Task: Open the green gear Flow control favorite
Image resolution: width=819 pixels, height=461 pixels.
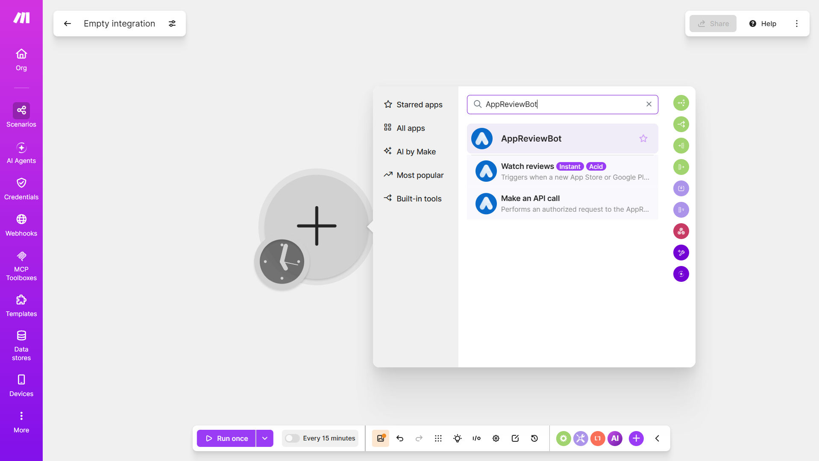Action: 564,438
